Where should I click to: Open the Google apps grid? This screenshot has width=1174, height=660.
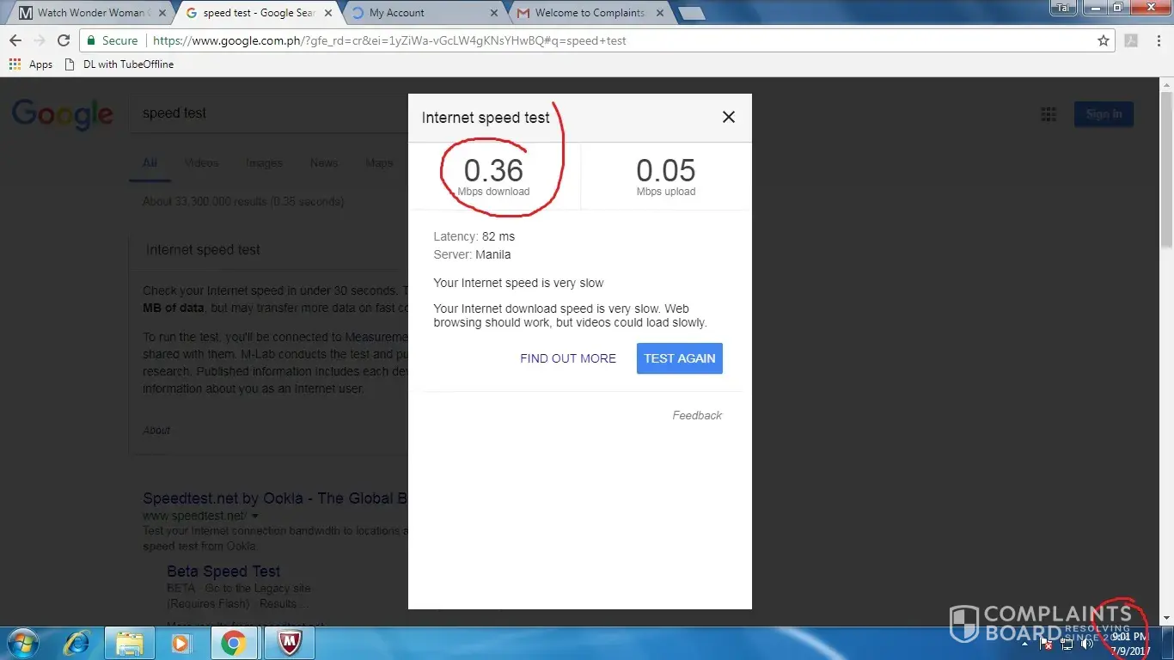pyautogui.click(x=1048, y=114)
